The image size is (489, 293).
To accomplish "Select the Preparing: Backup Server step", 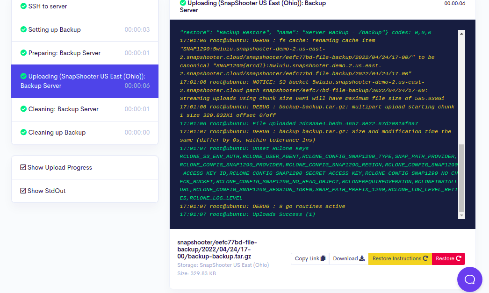I will (x=85, y=53).
